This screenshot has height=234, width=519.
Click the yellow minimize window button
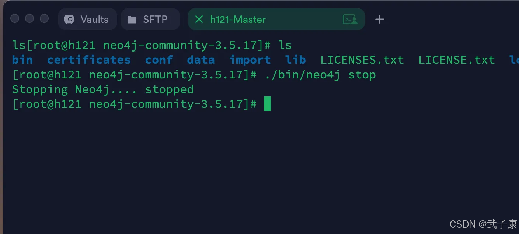tap(29, 18)
